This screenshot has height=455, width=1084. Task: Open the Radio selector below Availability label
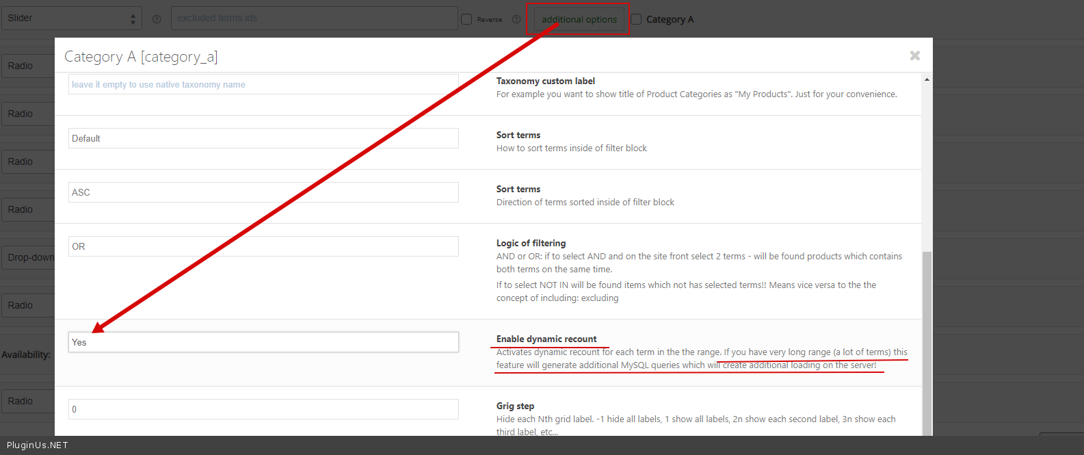click(27, 401)
